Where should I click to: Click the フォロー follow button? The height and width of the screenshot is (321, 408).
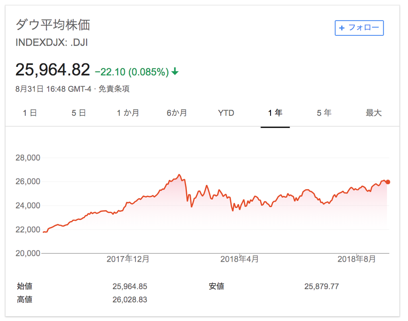pos(359,28)
